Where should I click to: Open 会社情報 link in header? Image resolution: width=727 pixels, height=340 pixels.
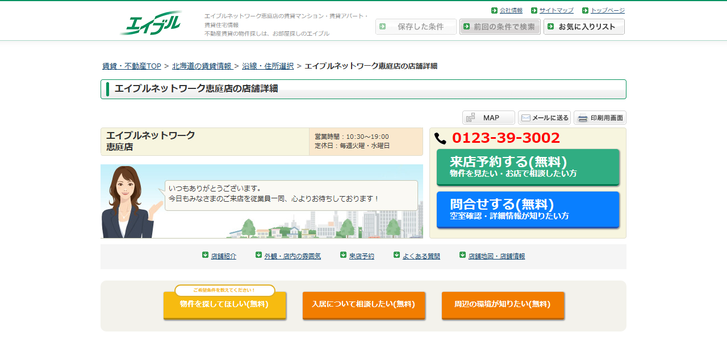pyautogui.click(x=511, y=10)
